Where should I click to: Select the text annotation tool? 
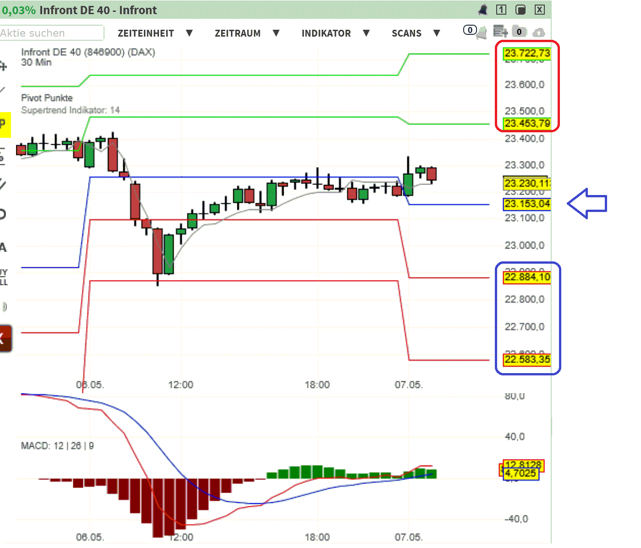coord(3,247)
